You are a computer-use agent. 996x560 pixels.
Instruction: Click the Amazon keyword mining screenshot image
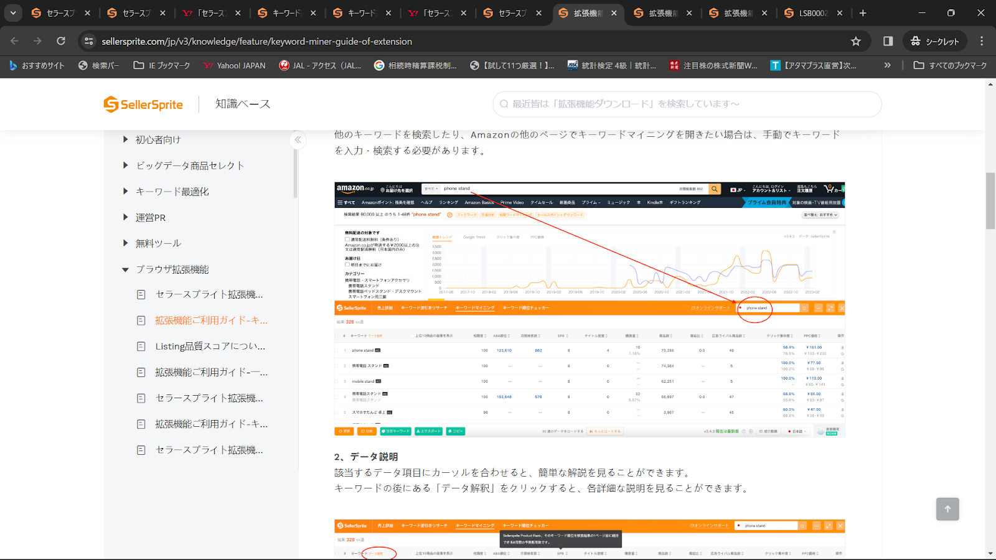(590, 310)
